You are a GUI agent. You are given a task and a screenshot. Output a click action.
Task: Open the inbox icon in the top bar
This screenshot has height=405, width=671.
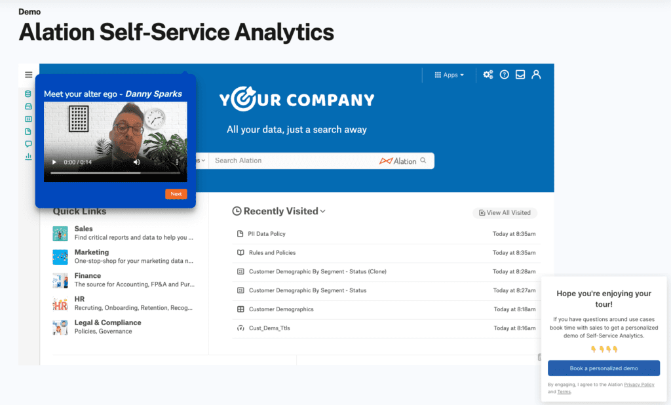tap(520, 75)
